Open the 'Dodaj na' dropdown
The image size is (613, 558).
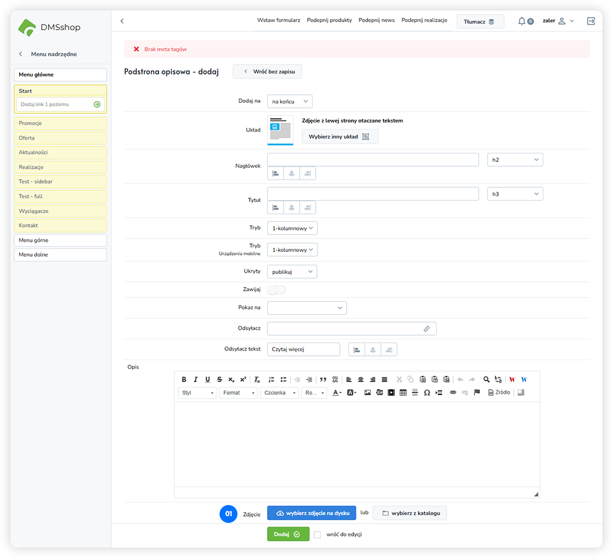pos(290,101)
